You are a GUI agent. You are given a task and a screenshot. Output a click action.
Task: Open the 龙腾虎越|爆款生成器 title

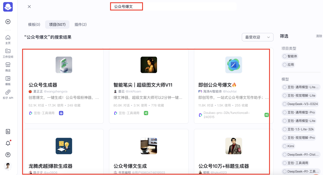[x=50, y=166]
